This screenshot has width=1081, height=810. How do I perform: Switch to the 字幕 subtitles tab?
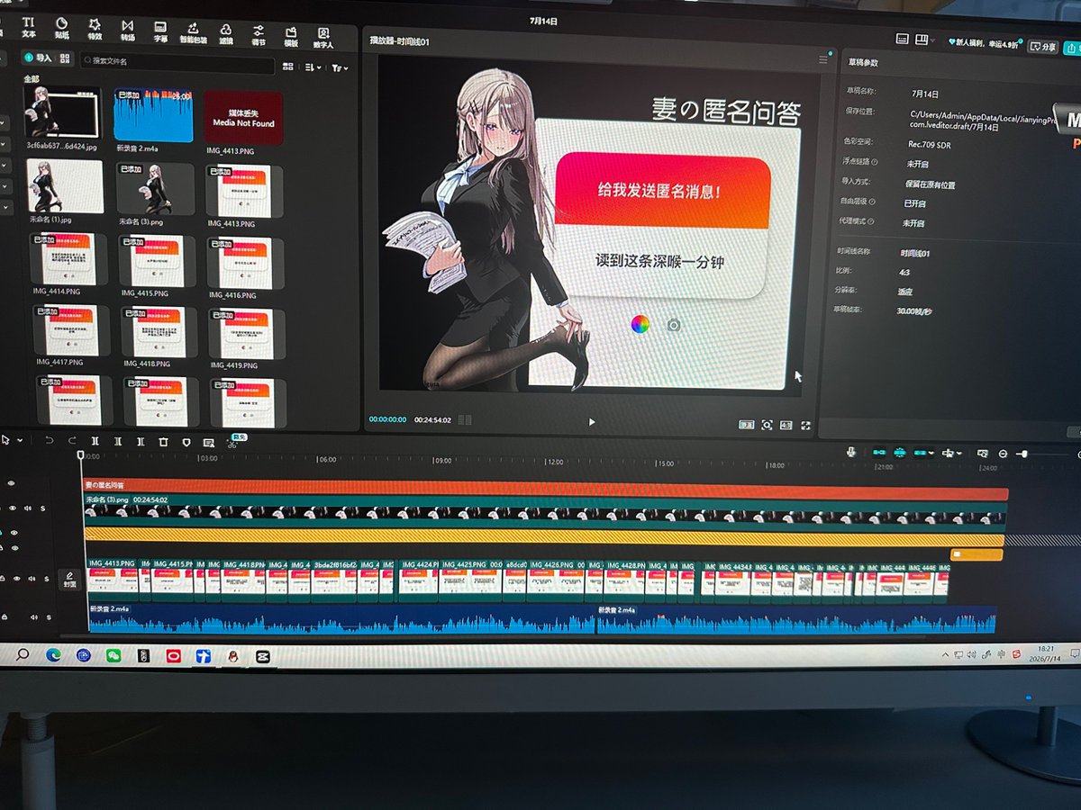tap(160, 31)
